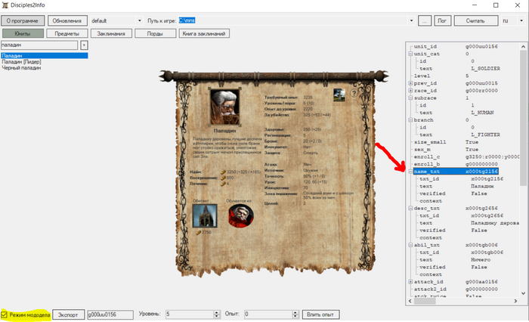Click the help question mark icon
This screenshot has width=529, height=322.
click(x=353, y=94)
